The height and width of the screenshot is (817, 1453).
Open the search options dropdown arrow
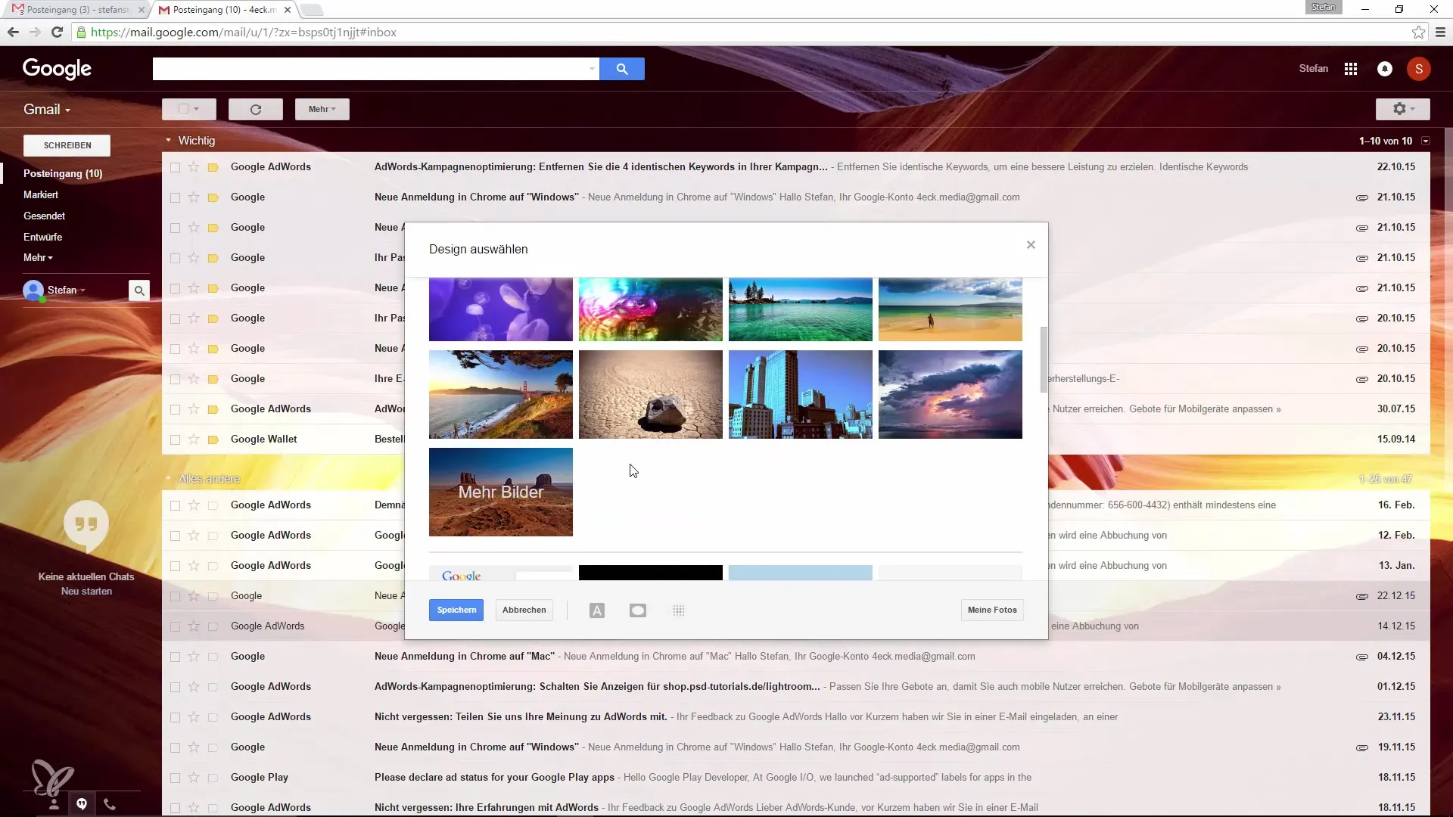[x=592, y=69]
